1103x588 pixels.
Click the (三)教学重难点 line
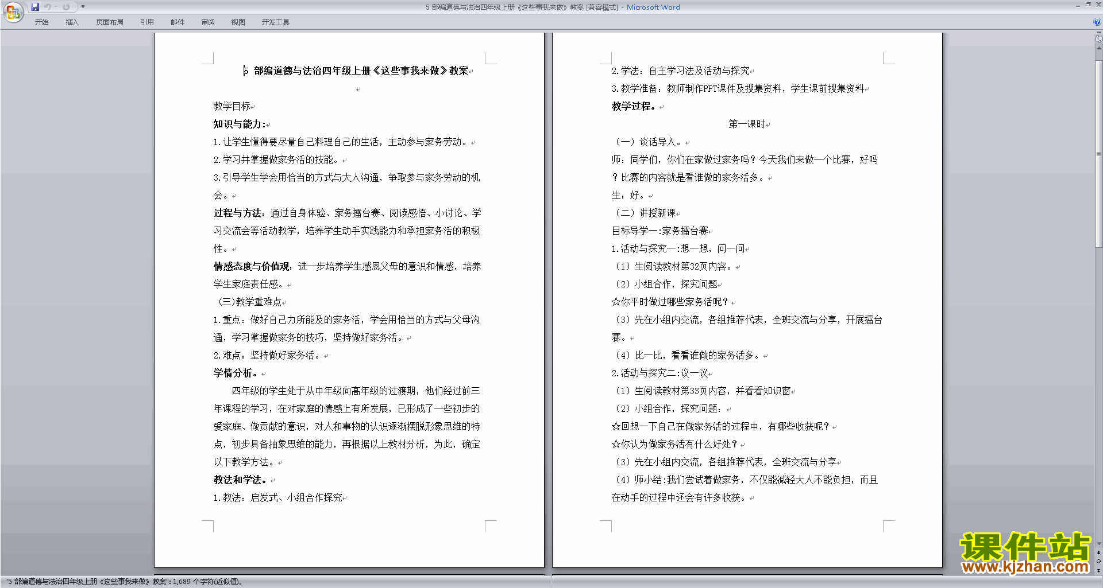250,302
